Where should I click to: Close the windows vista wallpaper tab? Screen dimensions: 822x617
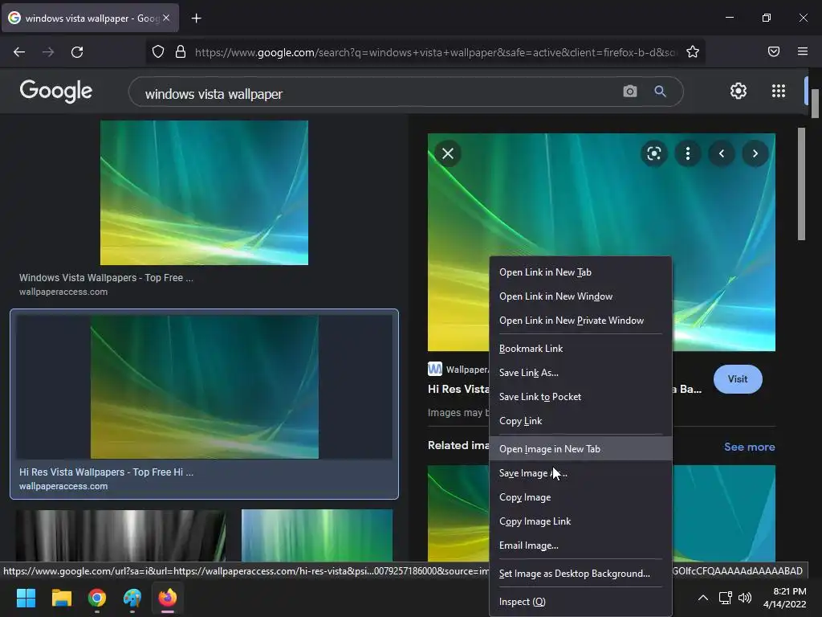(166, 18)
